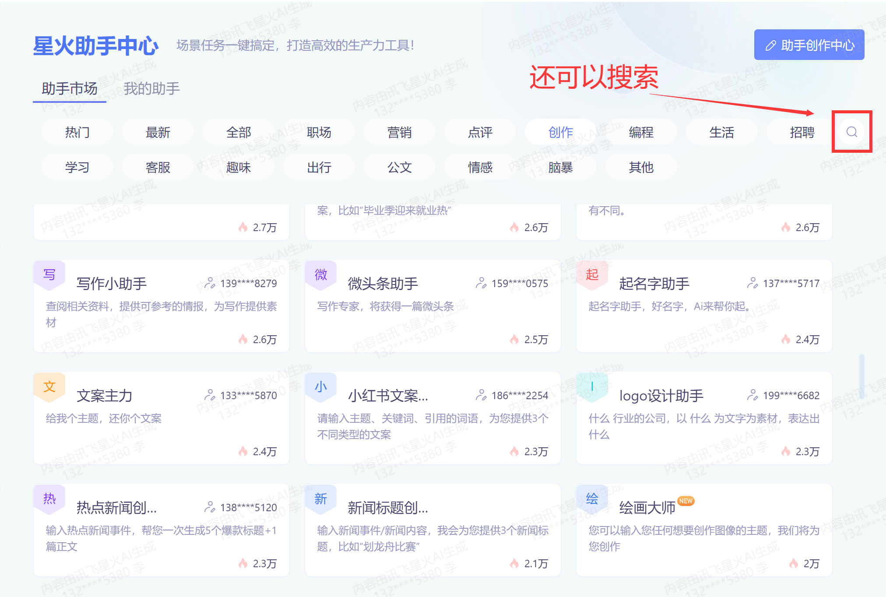Click the vertical scrollbar on right side
886x597 pixels.
pos(861,376)
